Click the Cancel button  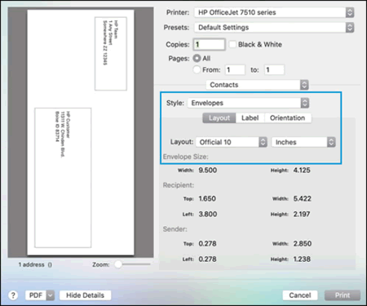(x=300, y=295)
